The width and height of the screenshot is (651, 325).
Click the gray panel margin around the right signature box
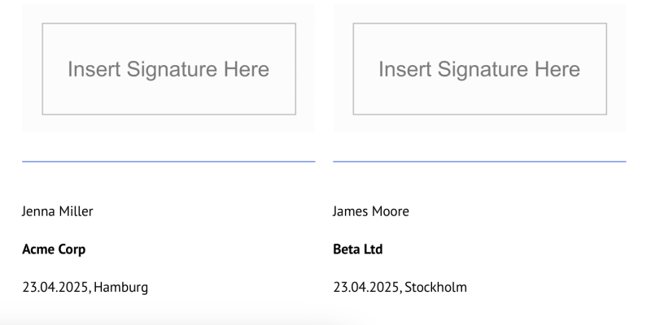pos(479,123)
